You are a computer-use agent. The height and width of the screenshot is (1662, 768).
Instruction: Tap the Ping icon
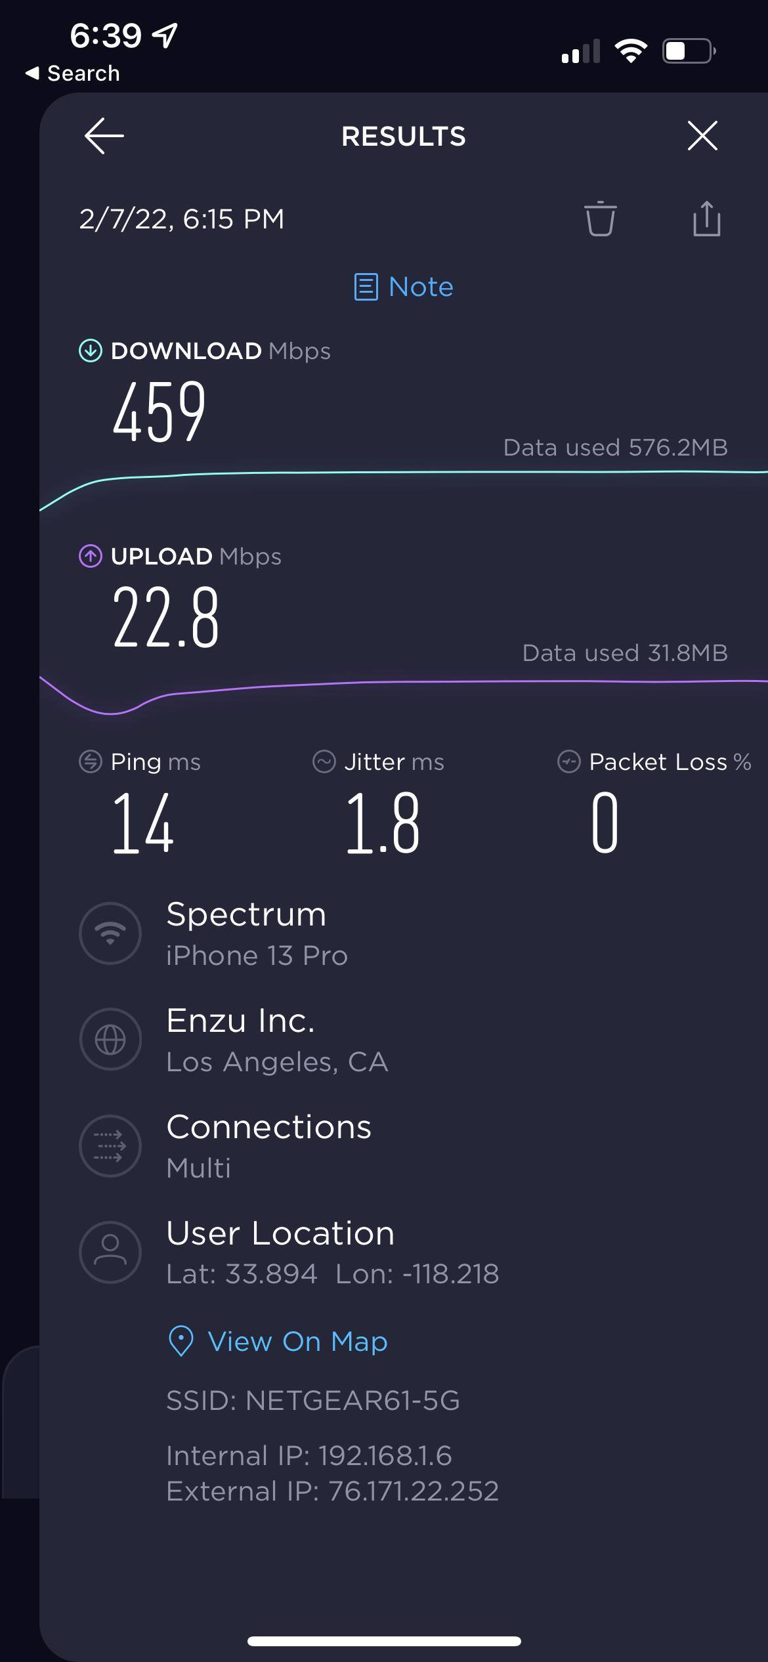pyautogui.click(x=91, y=762)
